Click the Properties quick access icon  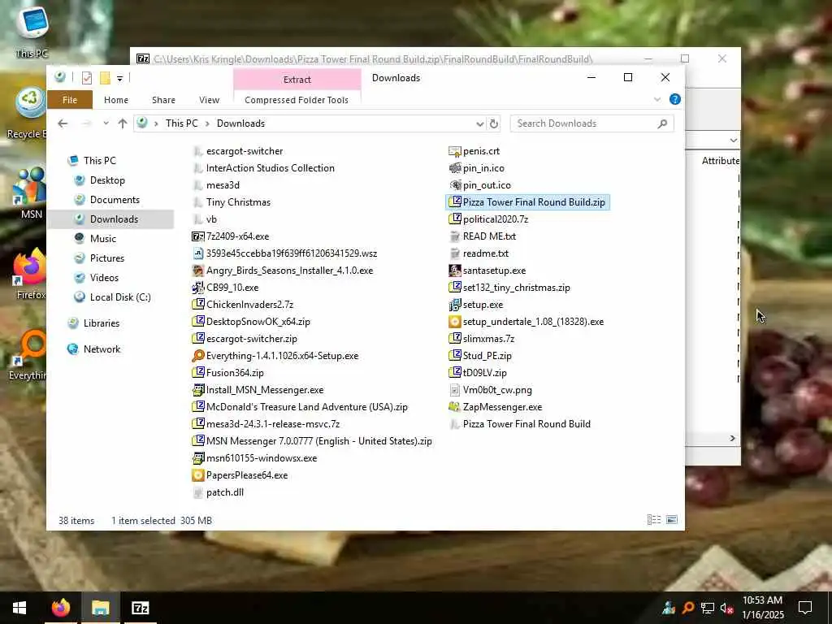pyautogui.click(x=87, y=79)
